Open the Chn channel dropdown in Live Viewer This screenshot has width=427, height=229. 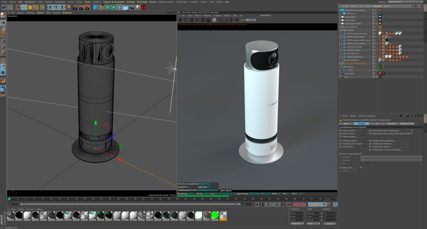tap(251, 20)
